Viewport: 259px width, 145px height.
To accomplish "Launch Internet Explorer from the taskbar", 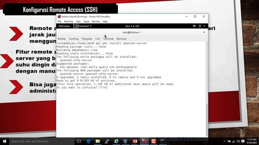I will tap(116, 141).
